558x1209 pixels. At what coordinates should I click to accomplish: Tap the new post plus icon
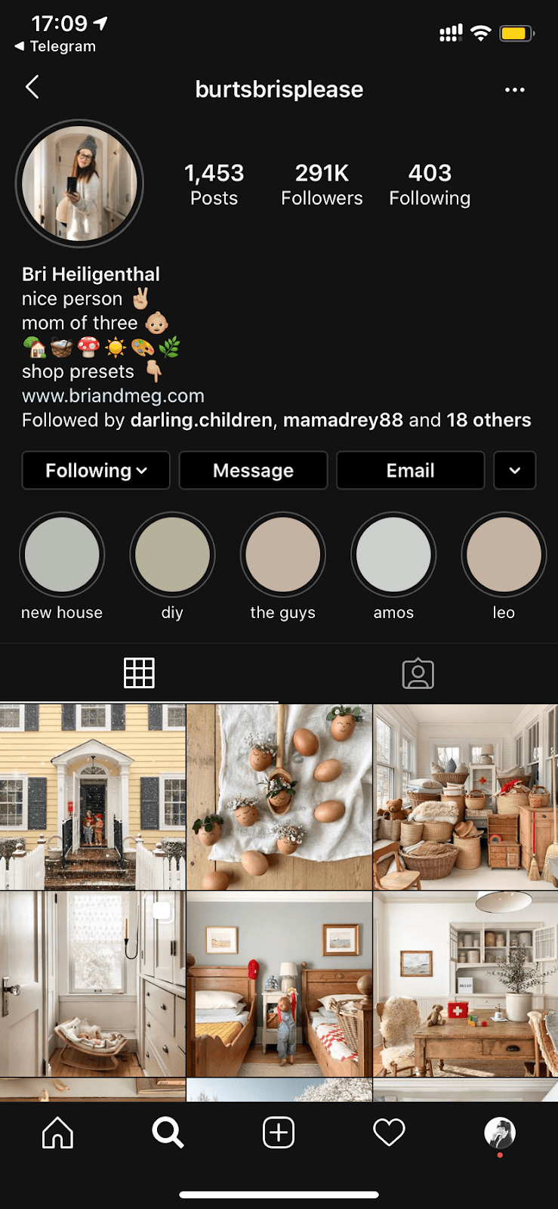(x=279, y=1133)
